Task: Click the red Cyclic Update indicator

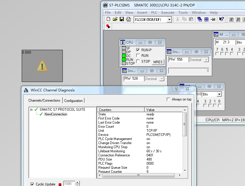Action: point(60,185)
